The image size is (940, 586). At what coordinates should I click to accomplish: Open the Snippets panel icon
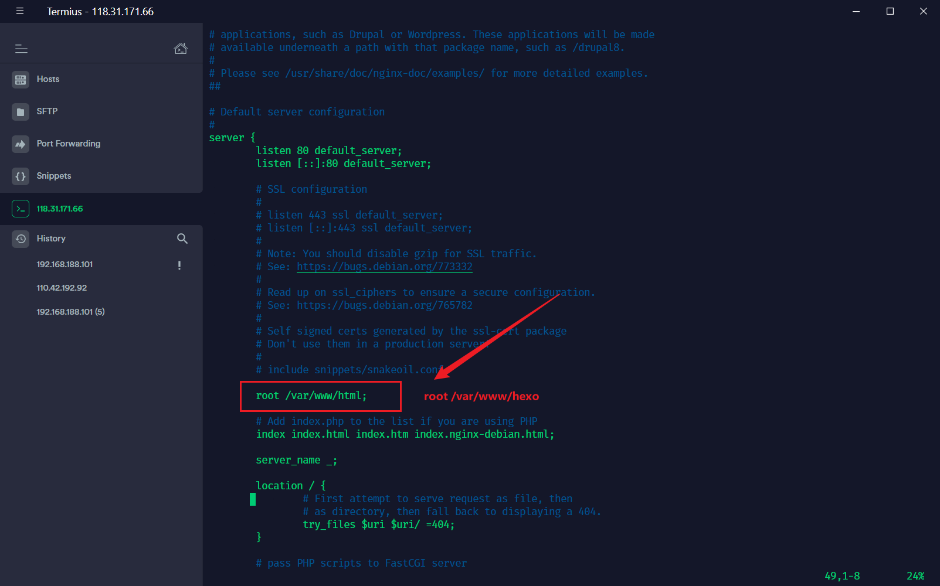pos(21,176)
